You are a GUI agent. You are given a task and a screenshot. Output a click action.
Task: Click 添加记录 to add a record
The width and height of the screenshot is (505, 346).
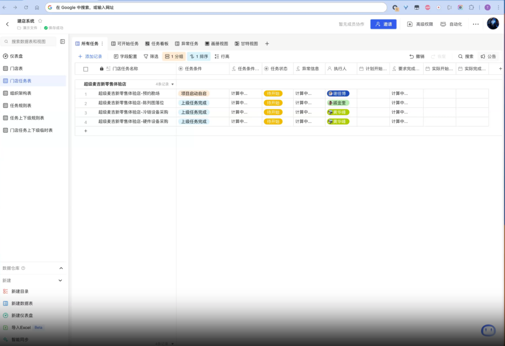[x=90, y=57]
